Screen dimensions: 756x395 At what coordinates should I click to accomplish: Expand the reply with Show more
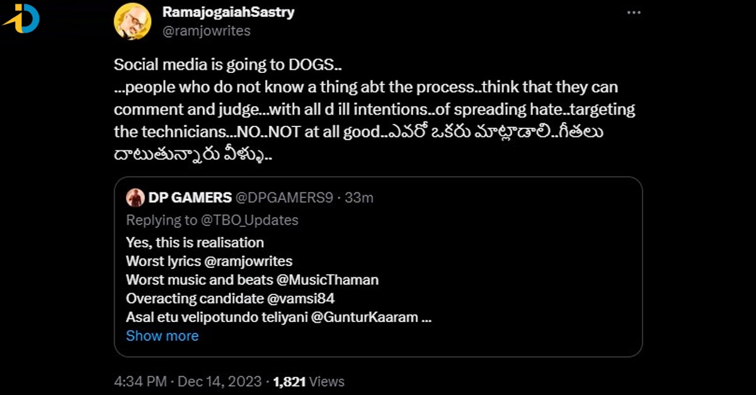tap(163, 335)
